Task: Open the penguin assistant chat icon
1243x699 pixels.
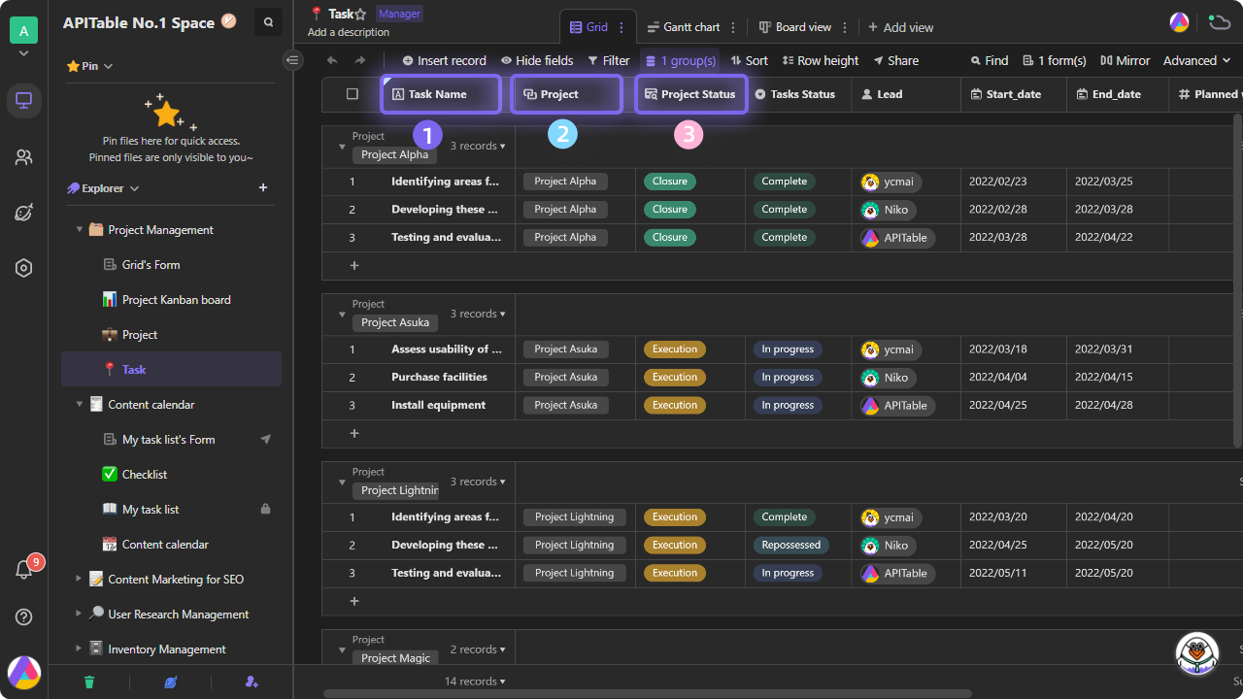Action: pyautogui.click(x=1197, y=654)
